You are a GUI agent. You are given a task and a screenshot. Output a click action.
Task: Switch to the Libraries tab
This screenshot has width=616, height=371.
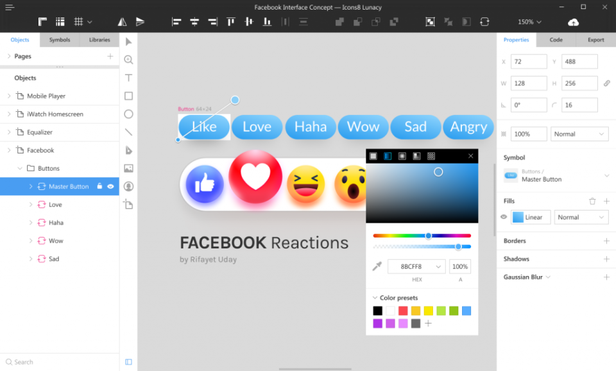[99, 40]
